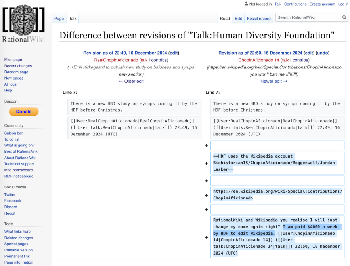
Task: Open Page information link
Action: [19, 262]
